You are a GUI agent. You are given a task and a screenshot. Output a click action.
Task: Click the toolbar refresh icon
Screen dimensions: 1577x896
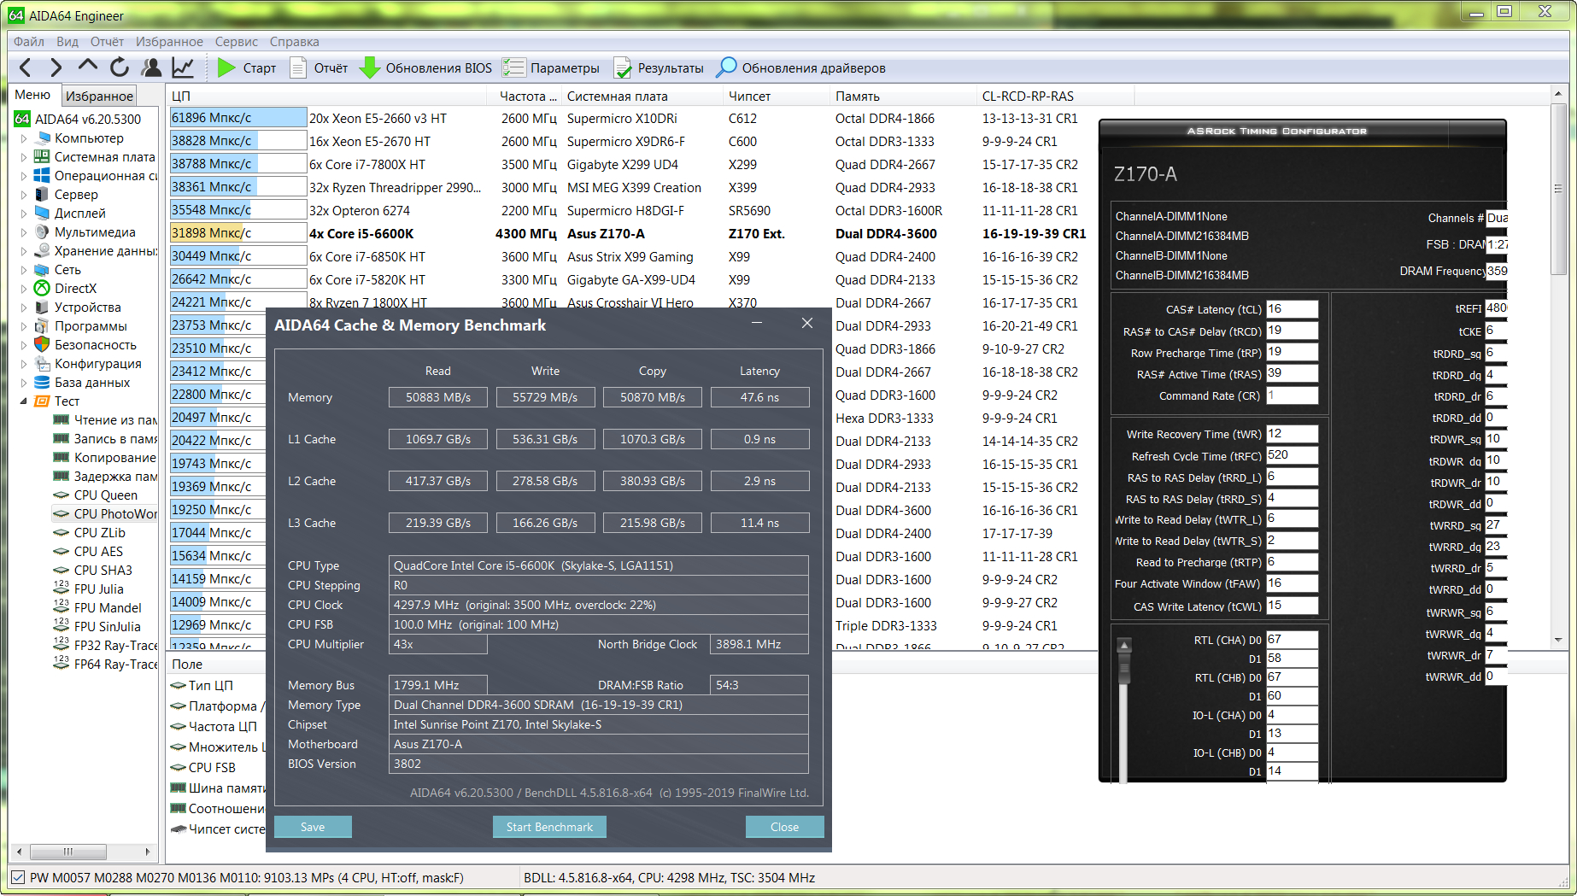coord(120,67)
